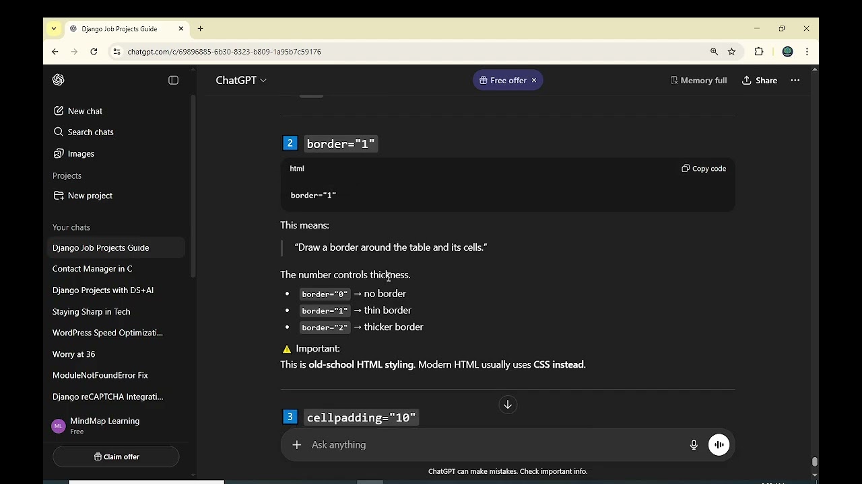Bookmark this page with star icon
Screen dimensions: 862x484
coord(731,52)
